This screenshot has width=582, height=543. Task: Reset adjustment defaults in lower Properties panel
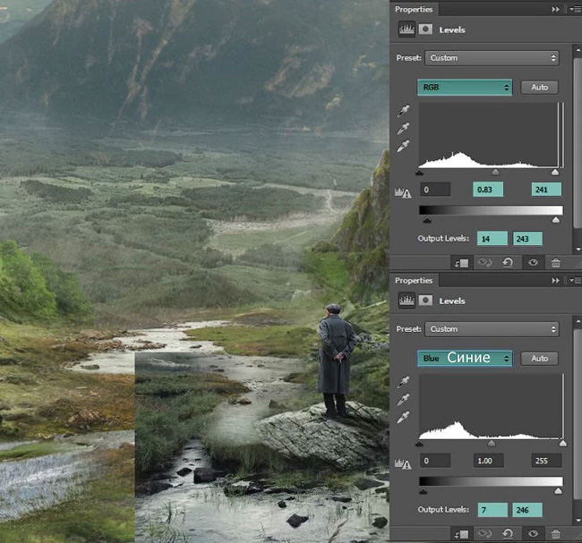tap(508, 534)
